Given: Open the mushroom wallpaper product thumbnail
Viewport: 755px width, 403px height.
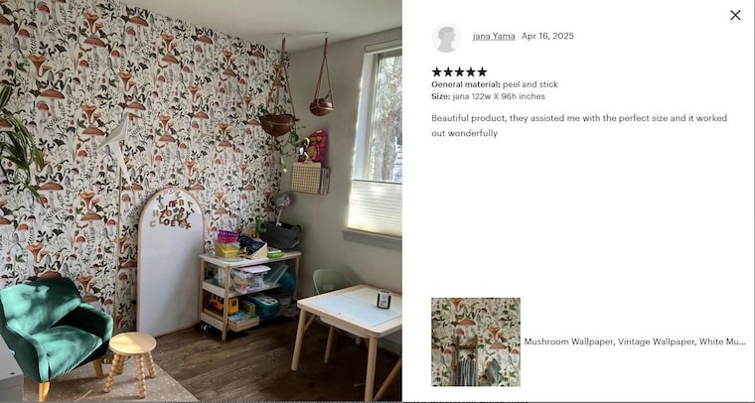Looking at the screenshot, I should click(476, 341).
